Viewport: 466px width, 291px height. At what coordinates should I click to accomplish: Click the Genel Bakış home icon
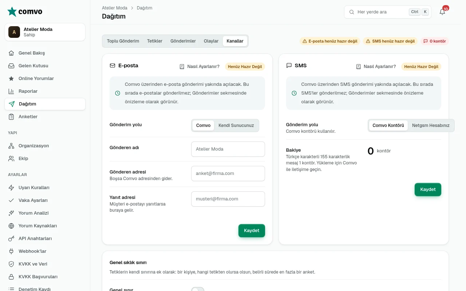click(x=11, y=53)
